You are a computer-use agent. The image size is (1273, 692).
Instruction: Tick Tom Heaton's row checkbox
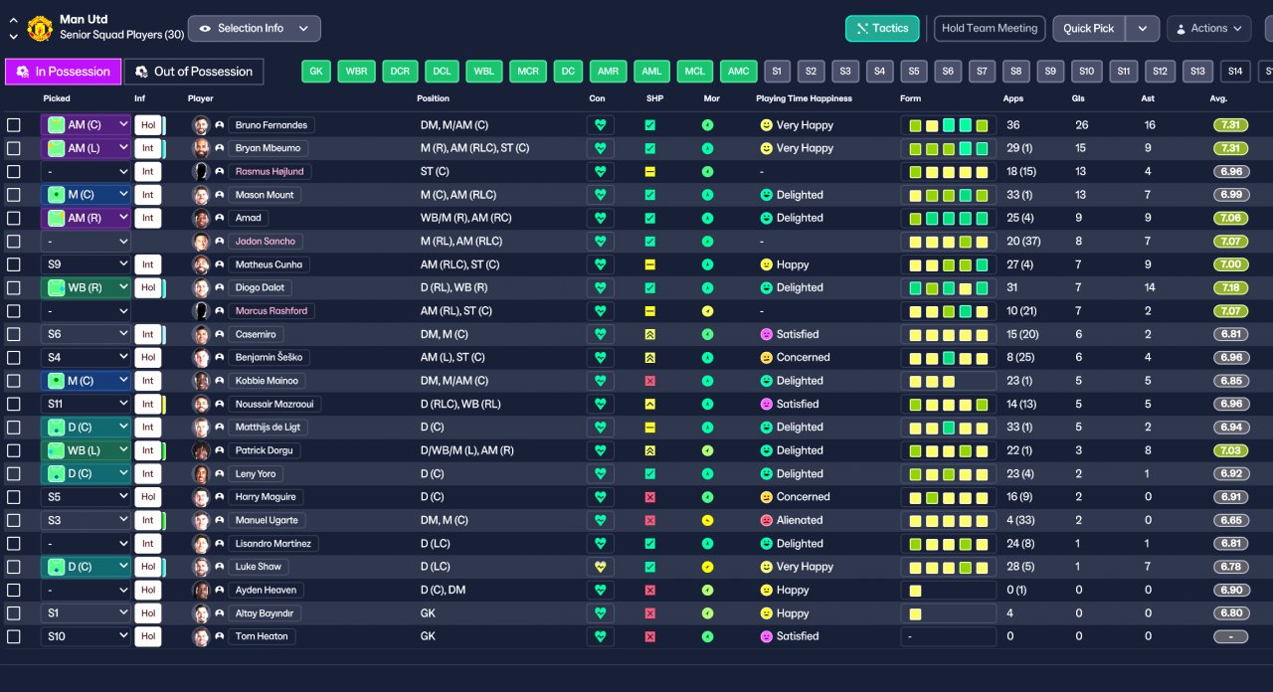(x=14, y=636)
